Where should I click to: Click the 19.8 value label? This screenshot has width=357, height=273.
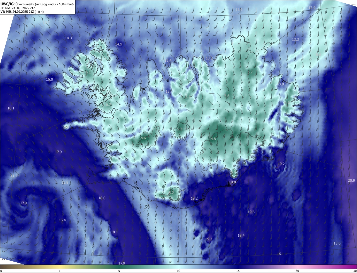[x=232, y=182]
